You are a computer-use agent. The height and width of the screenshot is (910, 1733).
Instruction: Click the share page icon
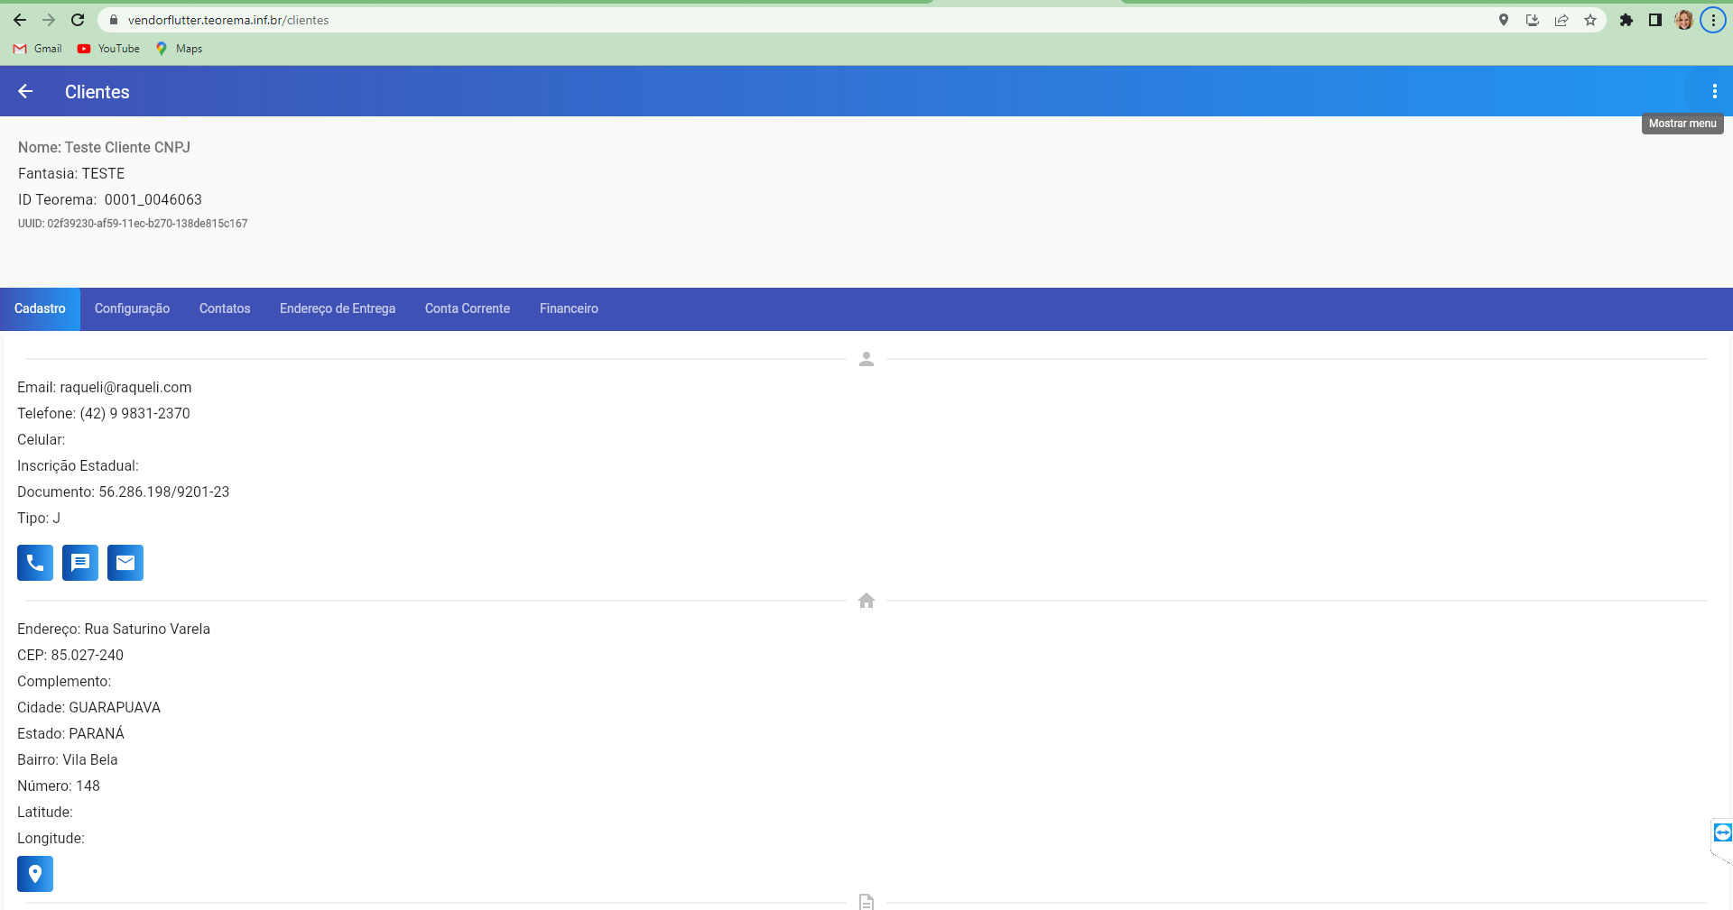tap(1562, 20)
